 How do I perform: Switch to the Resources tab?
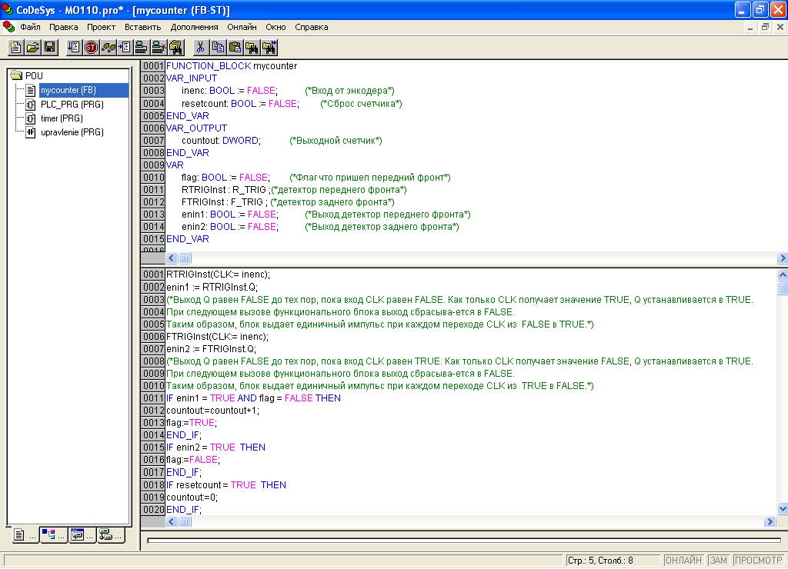click(x=111, y=535)
